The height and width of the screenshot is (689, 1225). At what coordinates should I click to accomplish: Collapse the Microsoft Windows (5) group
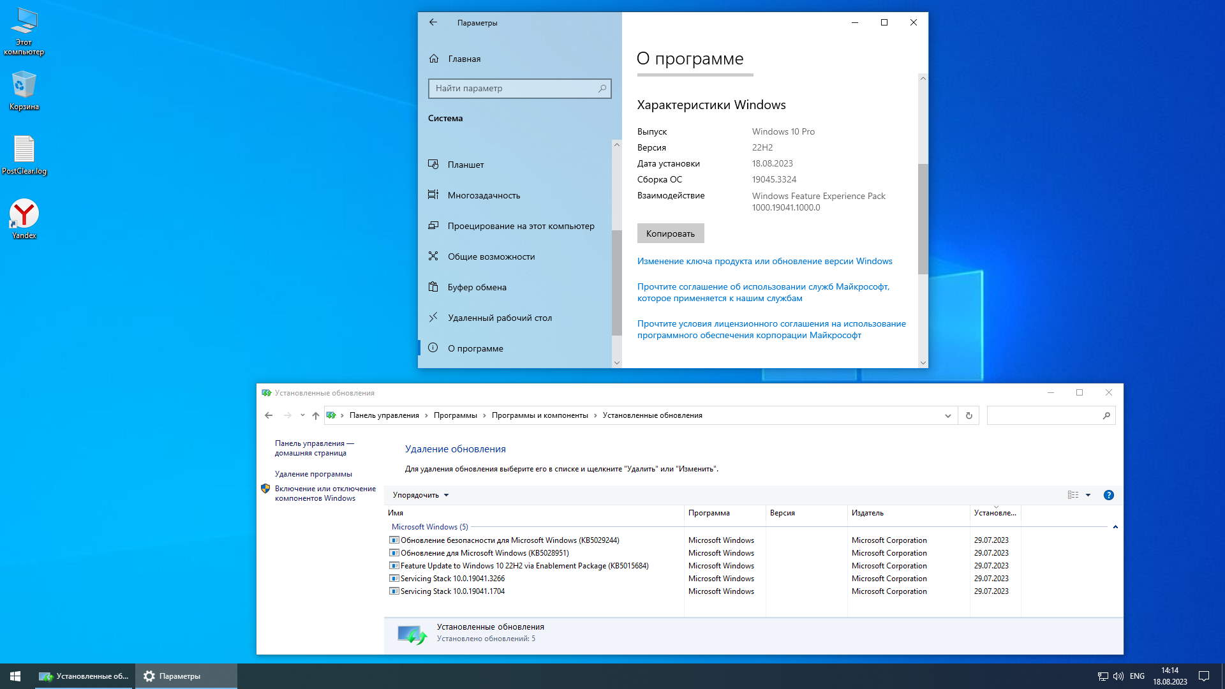(x=1115, y=527)
